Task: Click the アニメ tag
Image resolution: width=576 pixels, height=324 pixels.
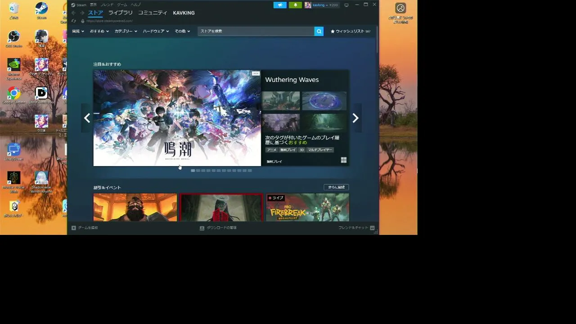Action: click(271, 150)
